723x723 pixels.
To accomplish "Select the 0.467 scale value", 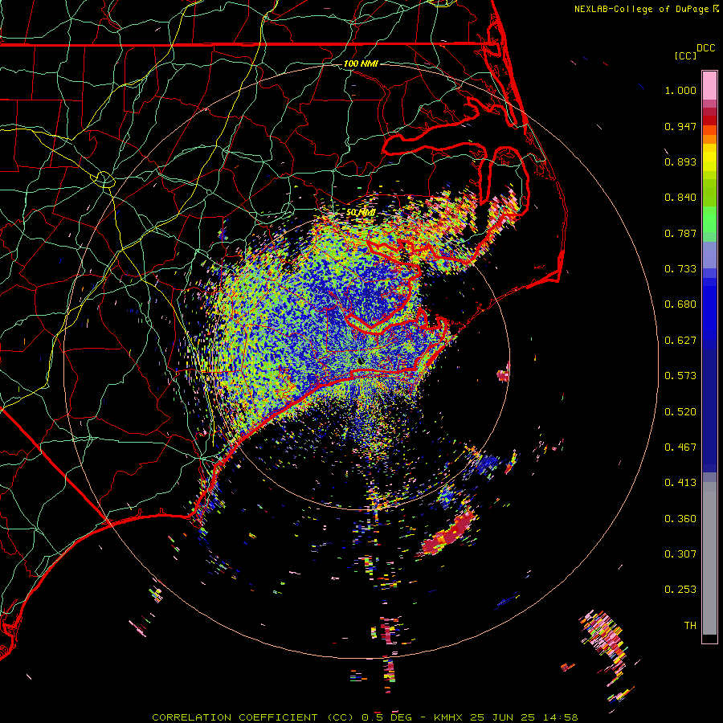I will [x=680, y=447].
